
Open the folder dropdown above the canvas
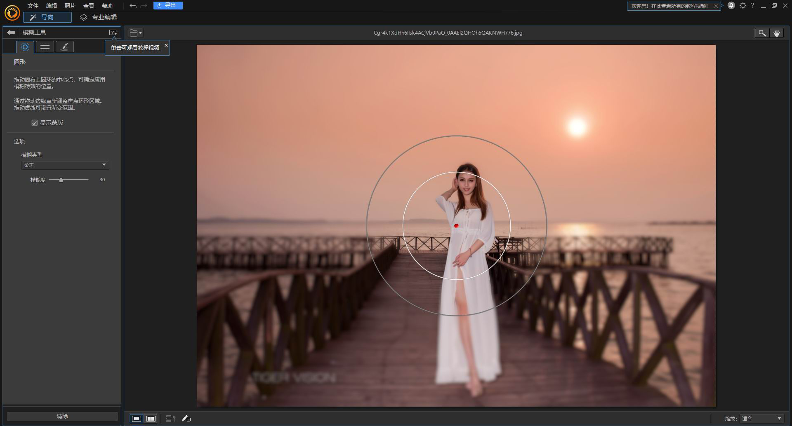tap(136, 33)
